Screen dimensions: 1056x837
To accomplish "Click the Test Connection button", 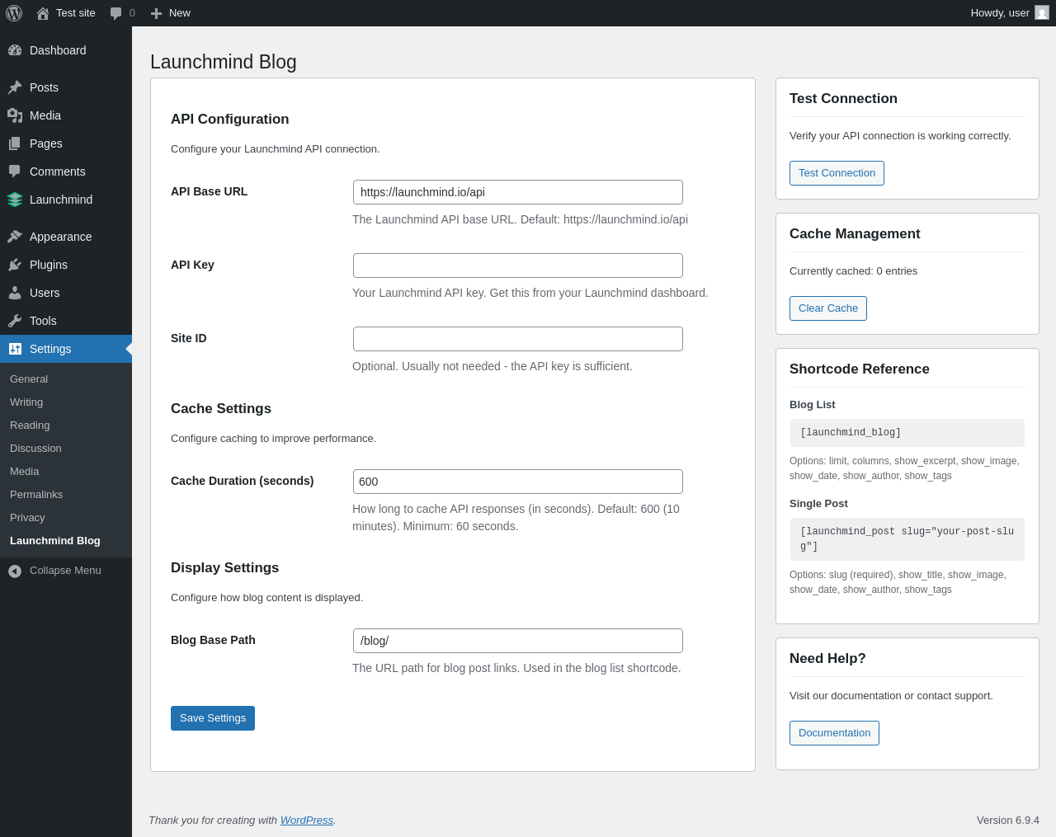I will (x=837, y=173).
